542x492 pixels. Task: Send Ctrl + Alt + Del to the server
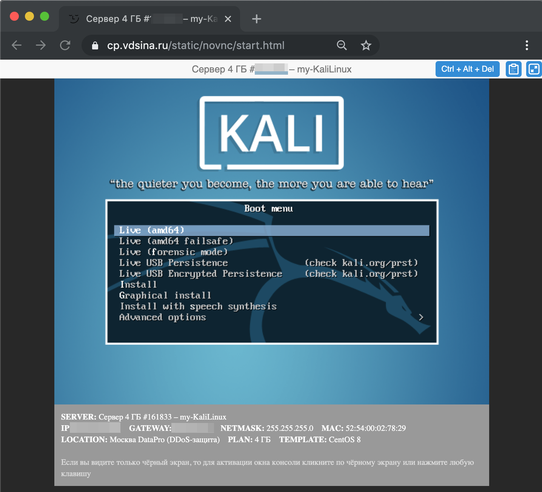point(468,69)
